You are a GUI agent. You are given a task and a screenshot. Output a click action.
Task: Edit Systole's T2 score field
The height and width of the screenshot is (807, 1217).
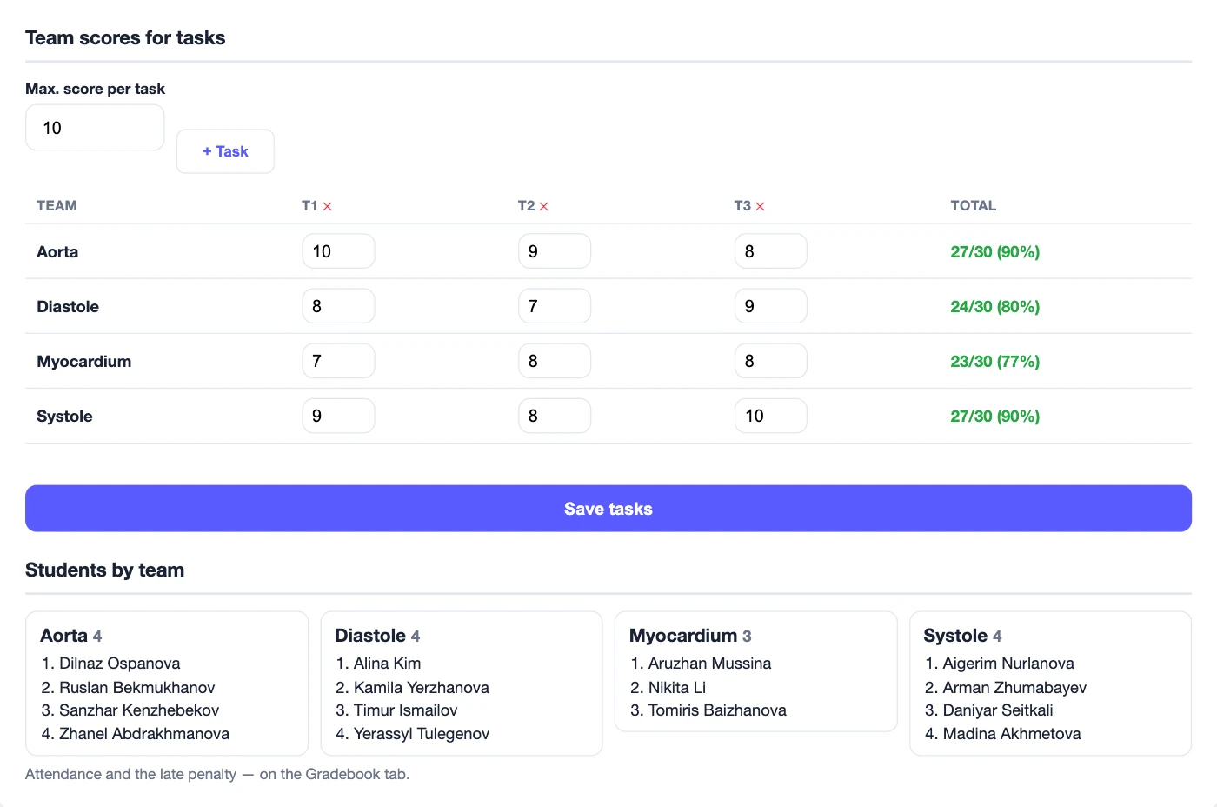point(555,416)
